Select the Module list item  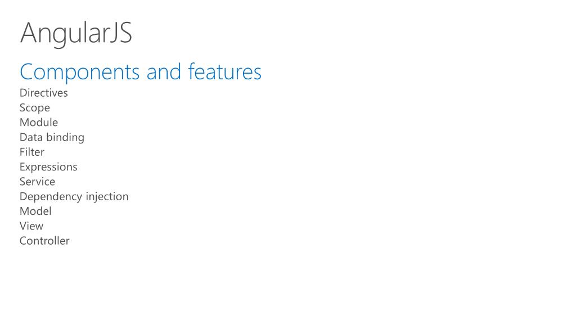click(39, 122)
